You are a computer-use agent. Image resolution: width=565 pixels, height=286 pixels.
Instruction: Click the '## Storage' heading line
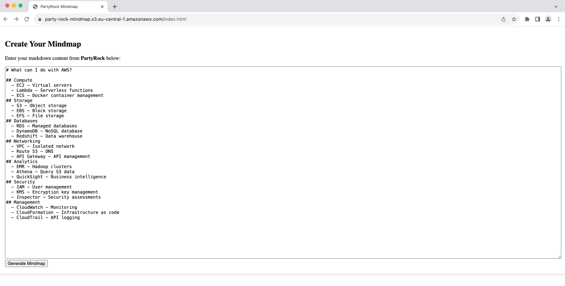[19, 100]
